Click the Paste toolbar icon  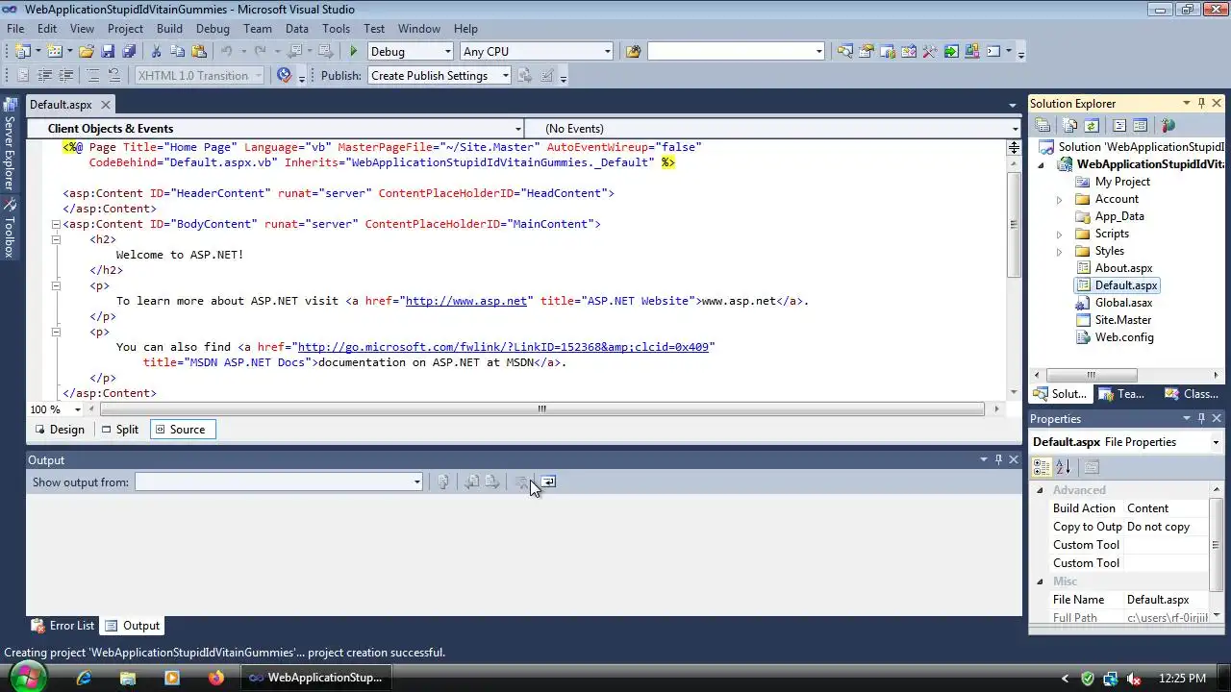tap(198, 51)
